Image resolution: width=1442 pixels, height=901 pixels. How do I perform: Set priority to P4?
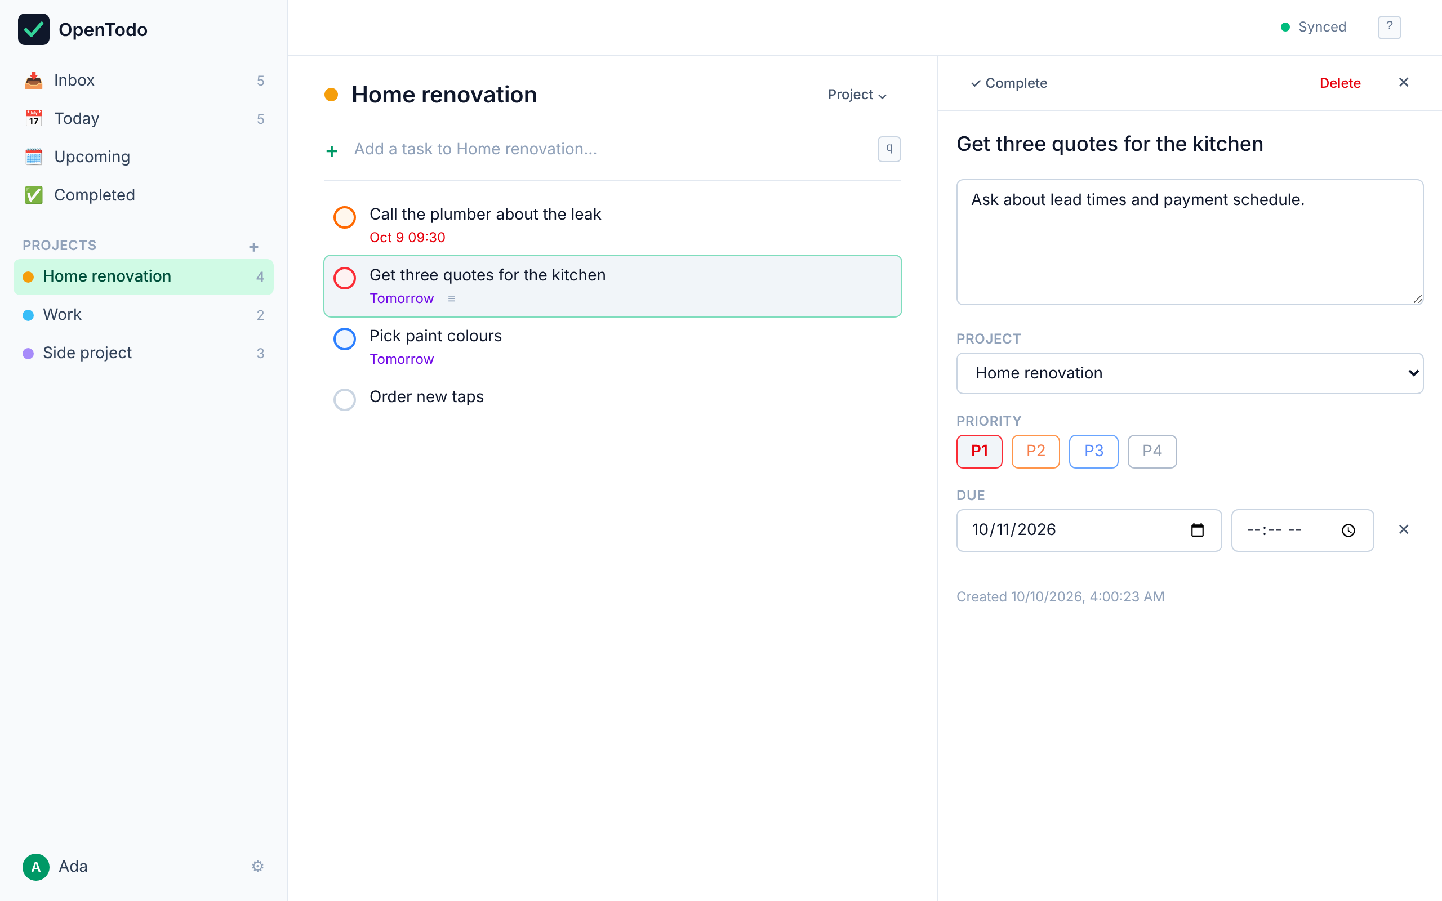1152,451
